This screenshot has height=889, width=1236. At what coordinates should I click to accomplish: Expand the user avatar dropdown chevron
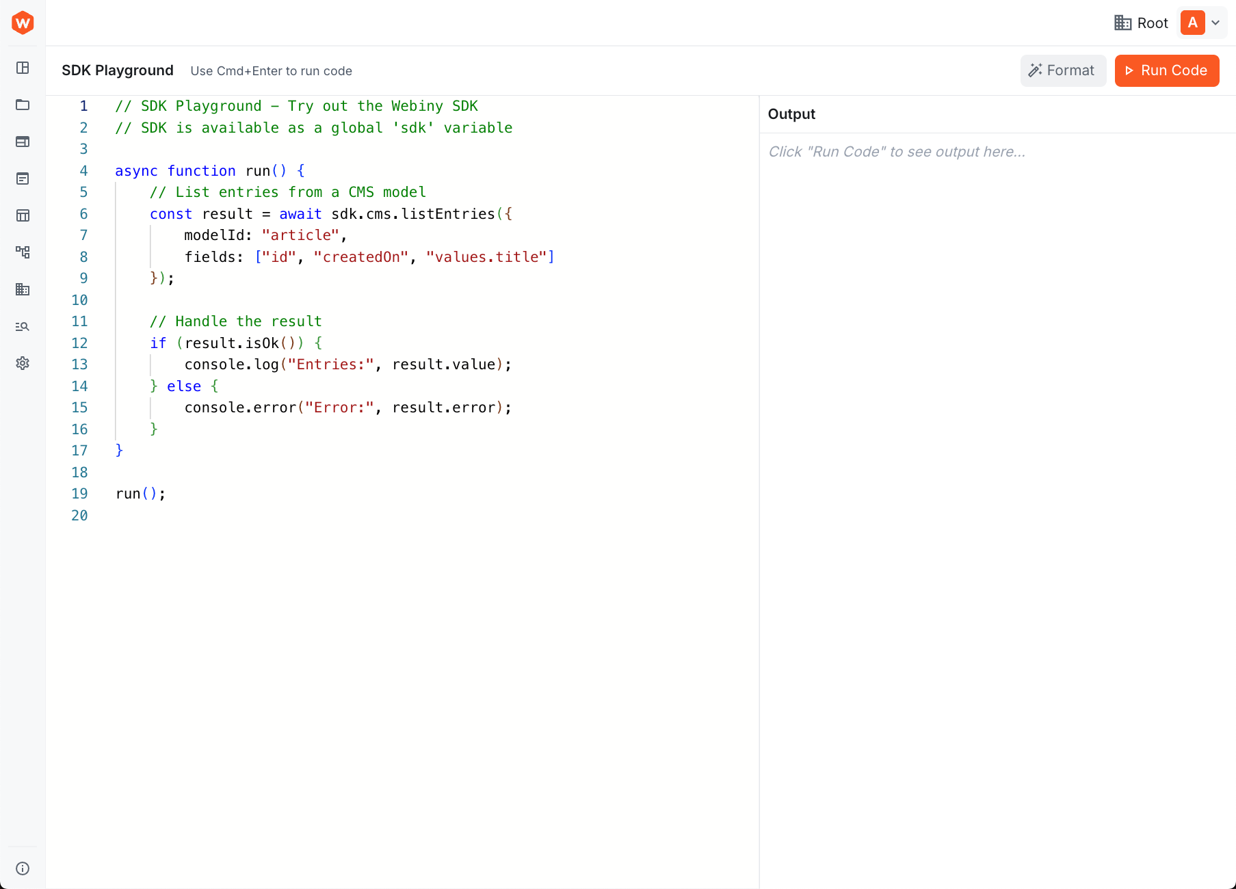(1215, 23)
